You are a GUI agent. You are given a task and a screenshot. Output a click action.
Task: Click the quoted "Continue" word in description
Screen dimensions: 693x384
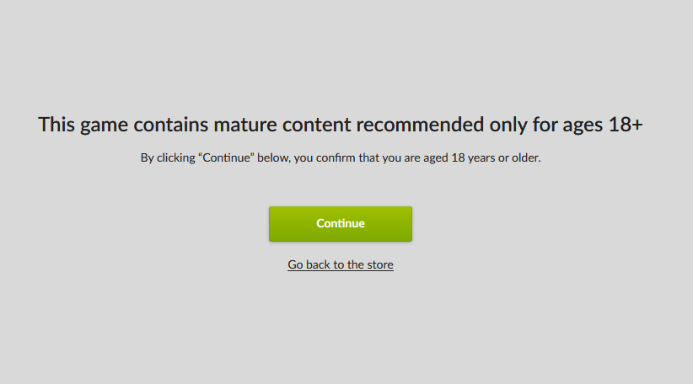tap(226, 157)
